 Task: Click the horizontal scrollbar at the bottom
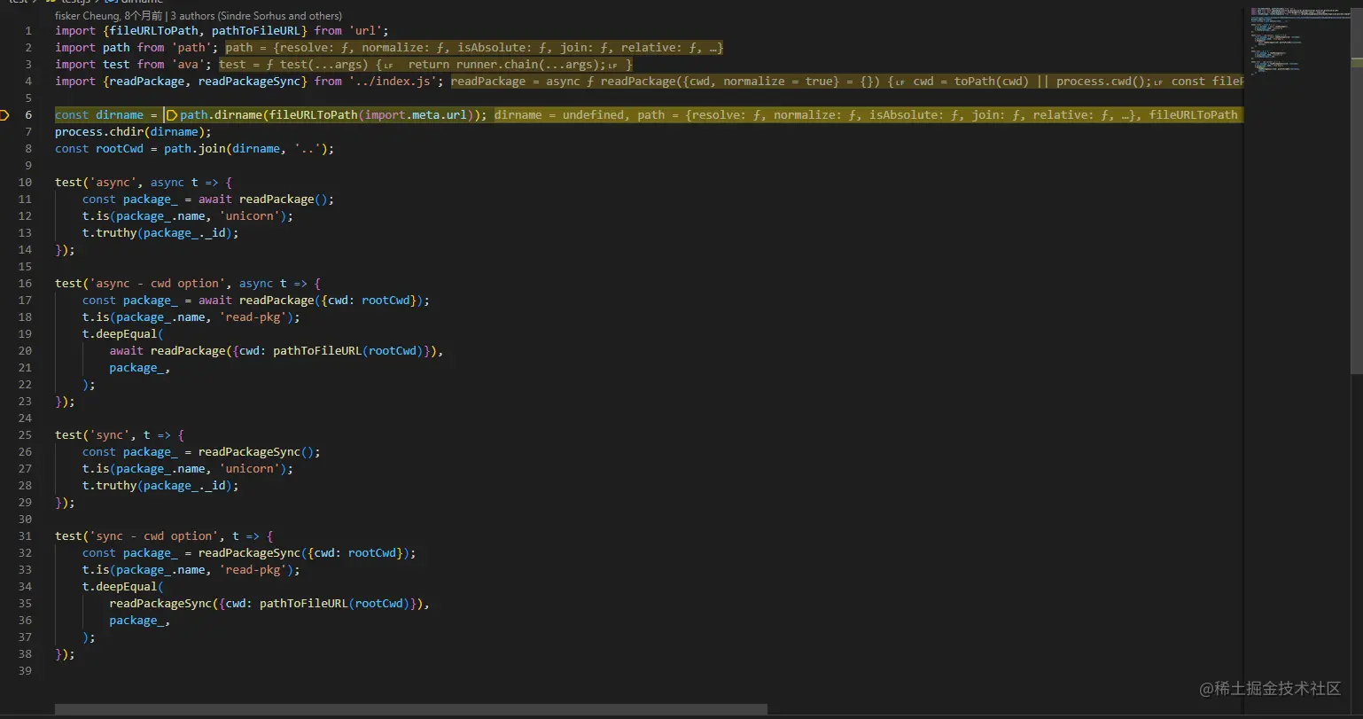coord(410,709)
